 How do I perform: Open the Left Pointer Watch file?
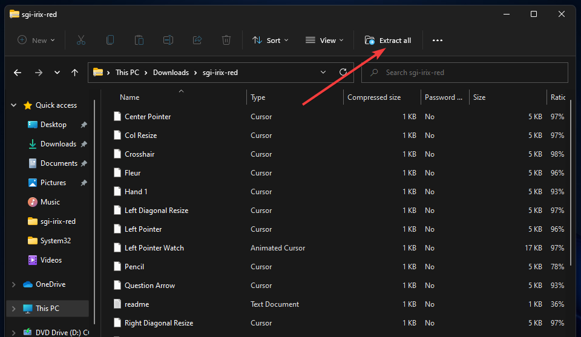coord(154,248)
